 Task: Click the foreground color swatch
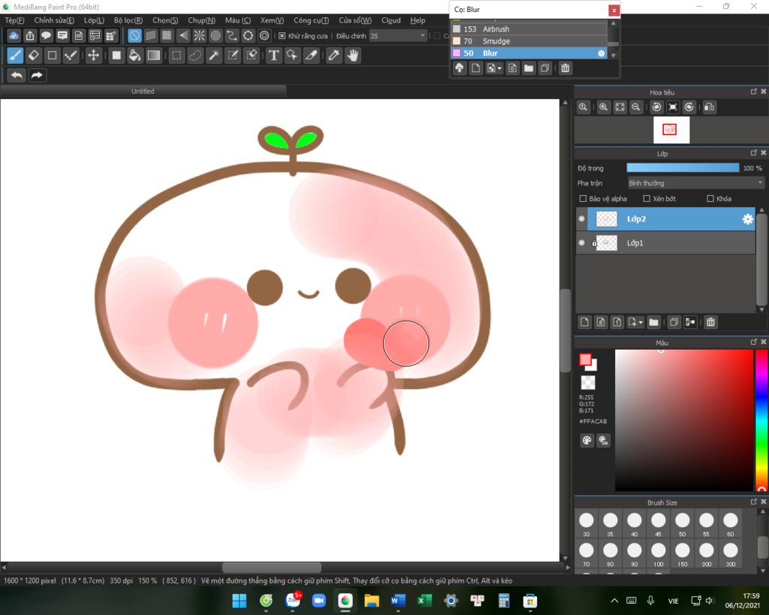pyautogui.click(x=585, y=360)
